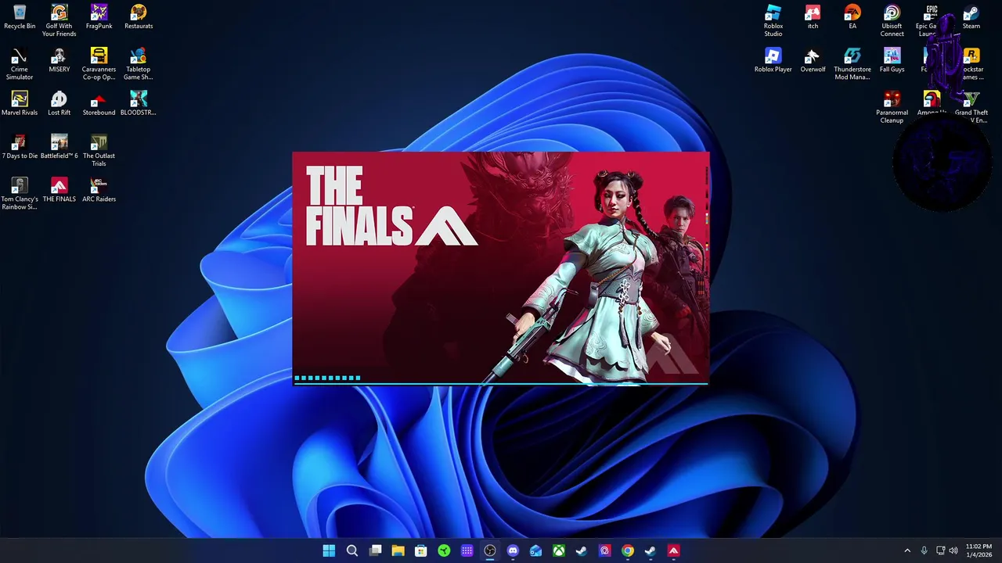Select Tom Clancy's Rainbow Six shortcut
The height and width of the screenshot is (563, 1002).
20,194
